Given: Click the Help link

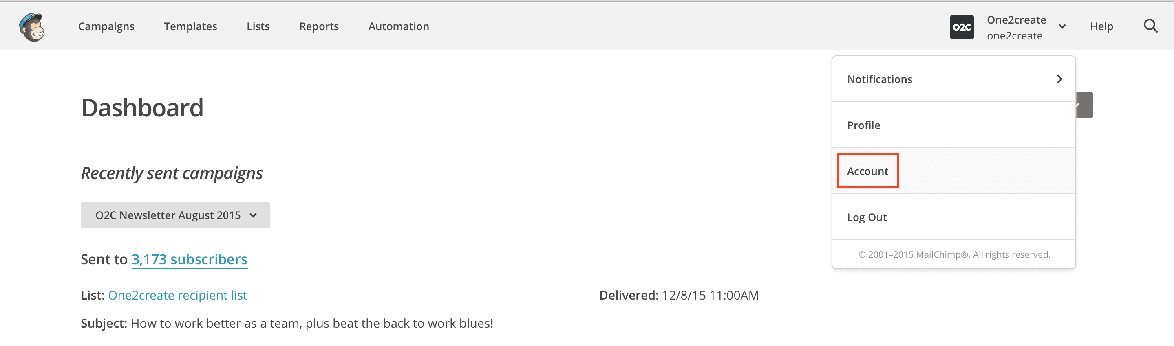Looking at the screenshot, I should 1101,26.
